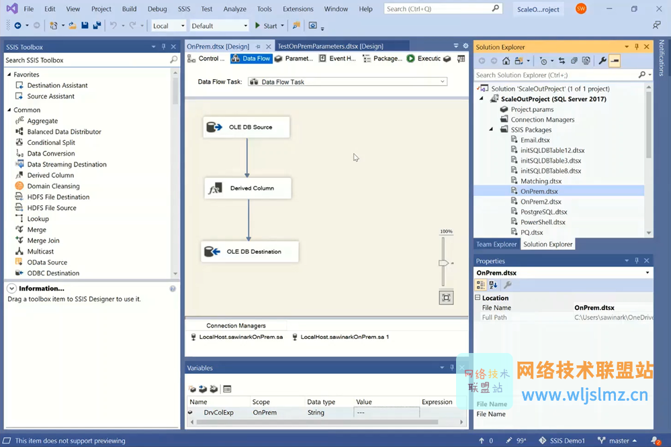Open the Start button dropdown arrow

tap(282, 26)
